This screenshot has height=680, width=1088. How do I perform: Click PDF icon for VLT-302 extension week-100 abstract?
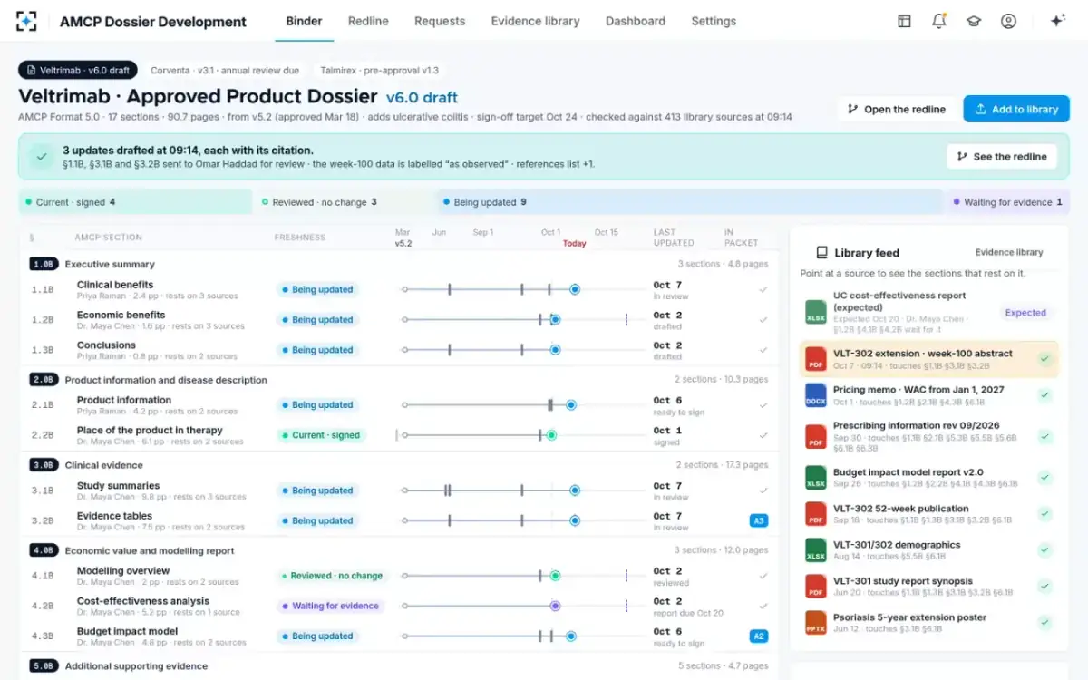point(816,359)
